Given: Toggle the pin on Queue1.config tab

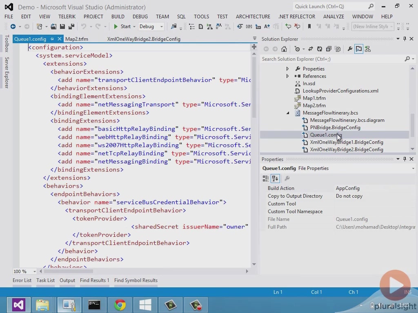Looking at the screenshot, I should point(52,39).
